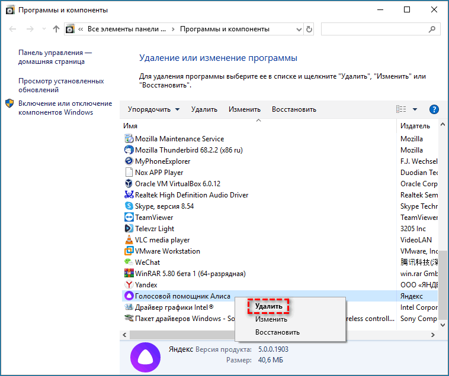Open the Упорядочить dropdown menu
Screen dimensions: 449x376
pos(153,109)
